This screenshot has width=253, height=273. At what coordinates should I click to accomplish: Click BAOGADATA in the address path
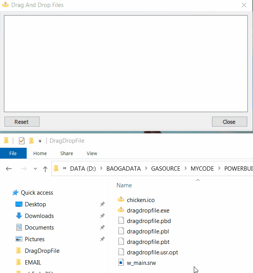[123, 169]
